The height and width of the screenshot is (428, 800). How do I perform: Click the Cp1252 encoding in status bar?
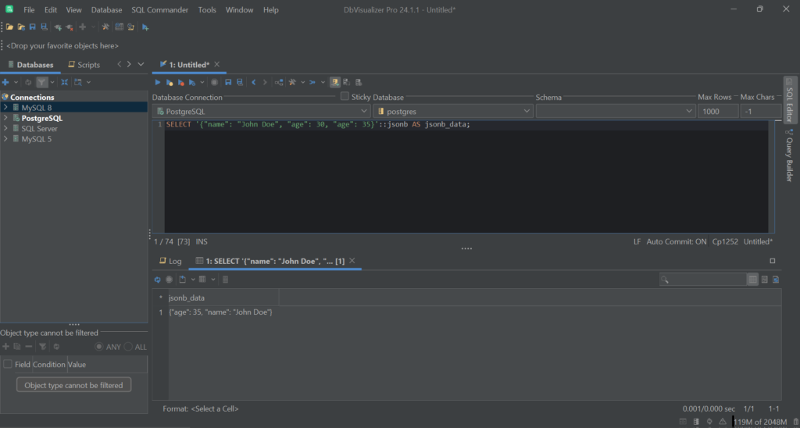click(x=725, y=241)
